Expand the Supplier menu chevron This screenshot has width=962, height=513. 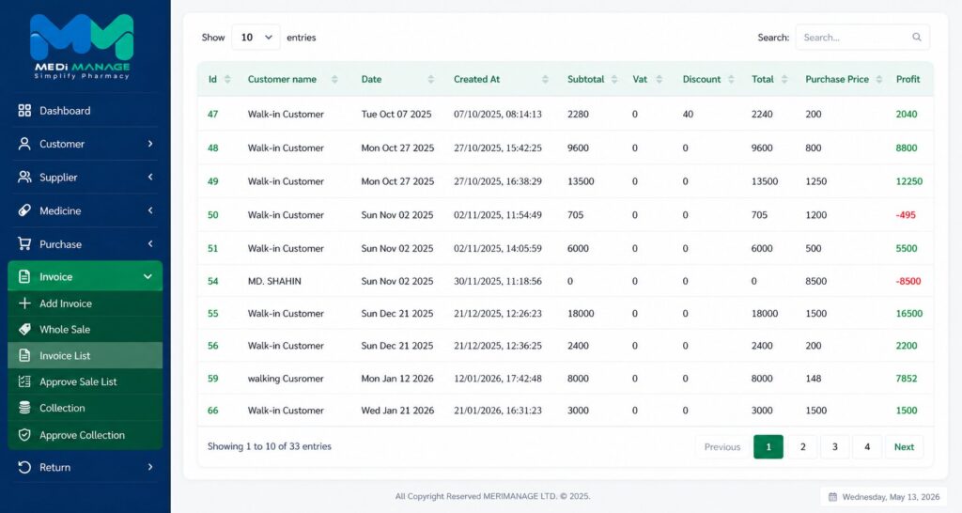pyautogui.click(x=150, y=177)
